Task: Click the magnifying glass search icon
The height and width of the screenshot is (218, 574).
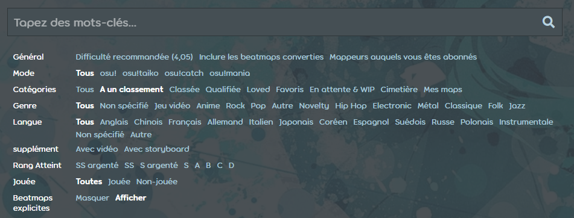Action: (548, 22)
